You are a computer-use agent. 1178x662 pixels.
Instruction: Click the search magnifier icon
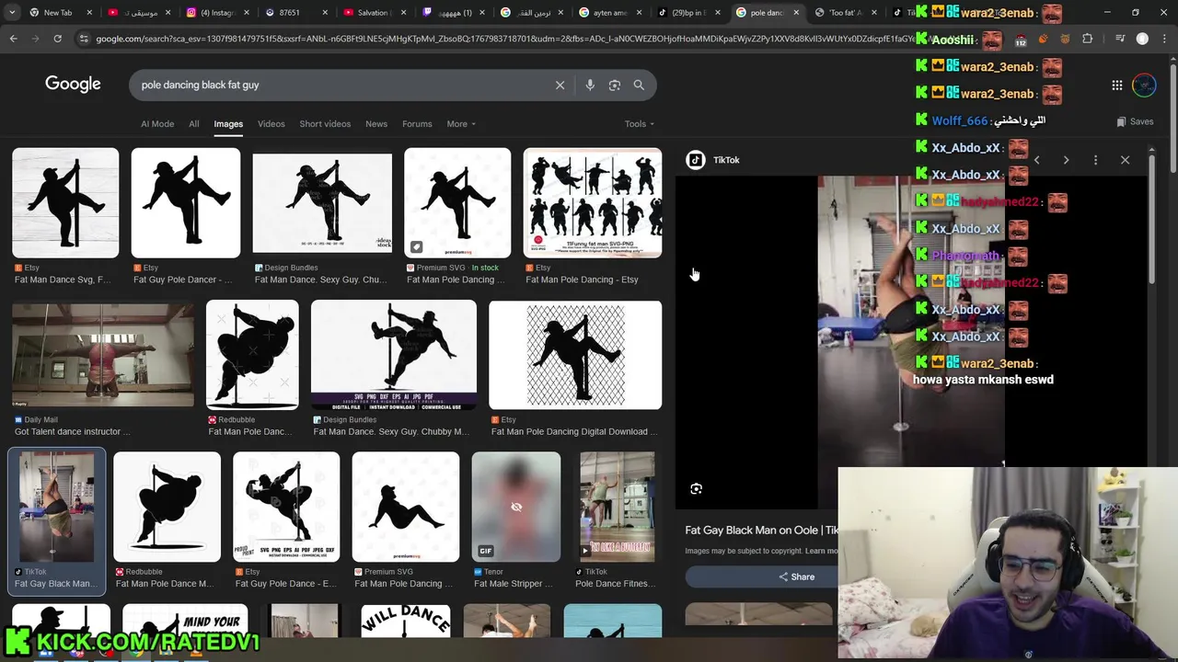point(639,85)
